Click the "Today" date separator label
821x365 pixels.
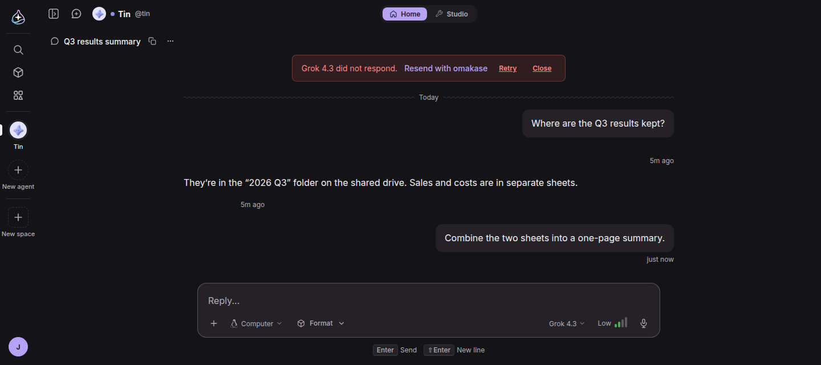click(x=429, y=98)
